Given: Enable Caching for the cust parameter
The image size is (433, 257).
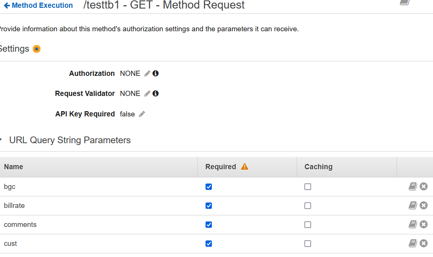Looking at the screenshot, I should coord(308,244).
